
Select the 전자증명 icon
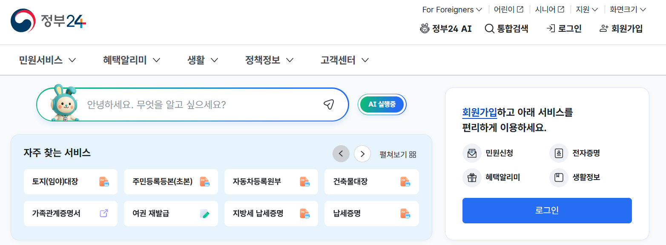[558, 153]
